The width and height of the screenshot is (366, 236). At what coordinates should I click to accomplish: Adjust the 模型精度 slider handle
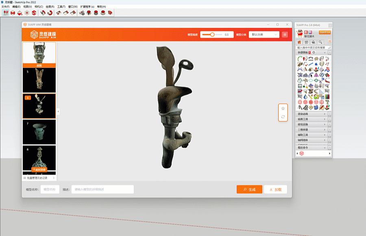(x=212, y=35)
